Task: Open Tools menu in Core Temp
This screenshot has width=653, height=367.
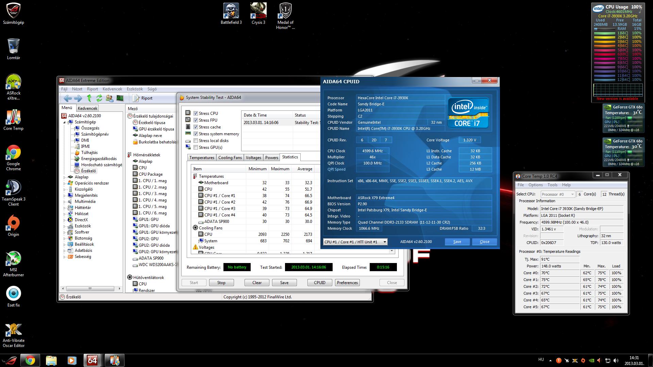Action: coord(552,185)
